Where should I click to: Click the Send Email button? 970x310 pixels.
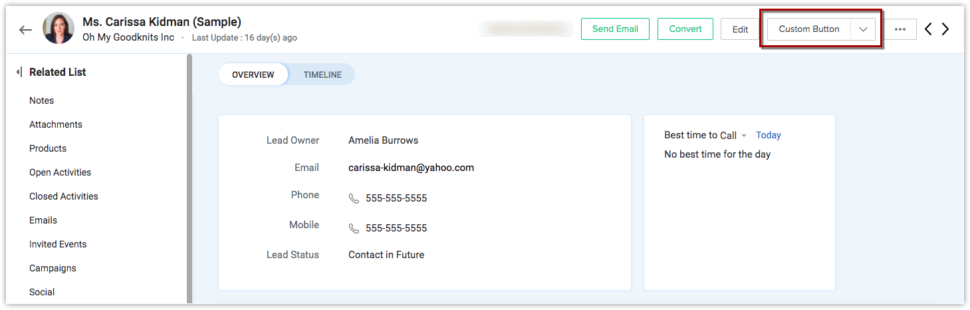click(615, 29)
